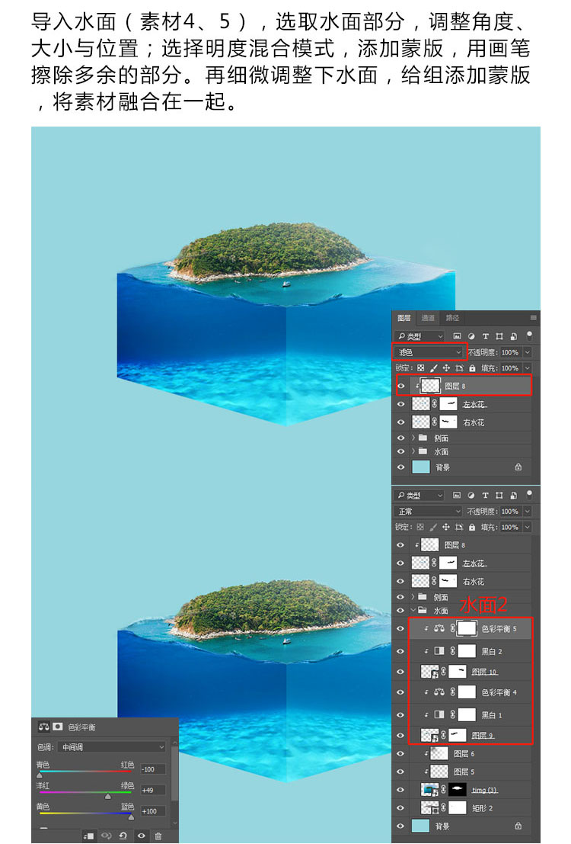Image resolution: width=571 pixels, height=844 pixels.
Task: Toggle adjustment visibility eye in properties panel
Action: [x=141, y=836]
